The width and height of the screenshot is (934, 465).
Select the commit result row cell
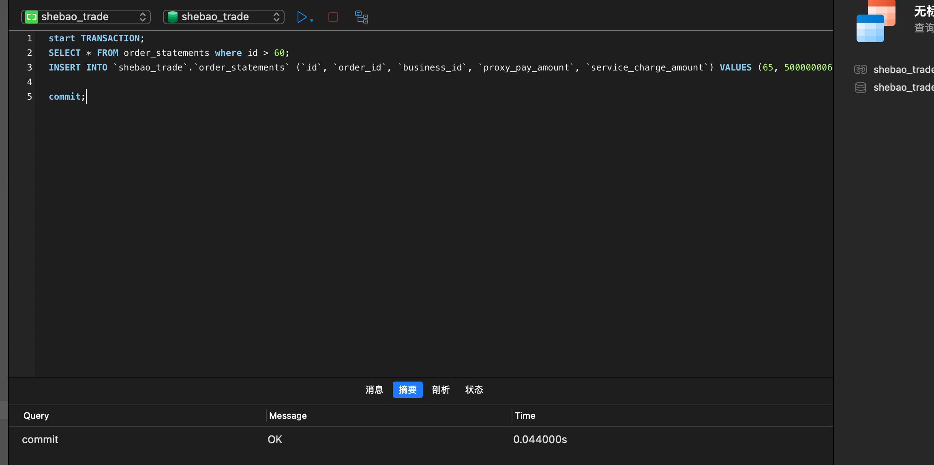tap(40, 439)
